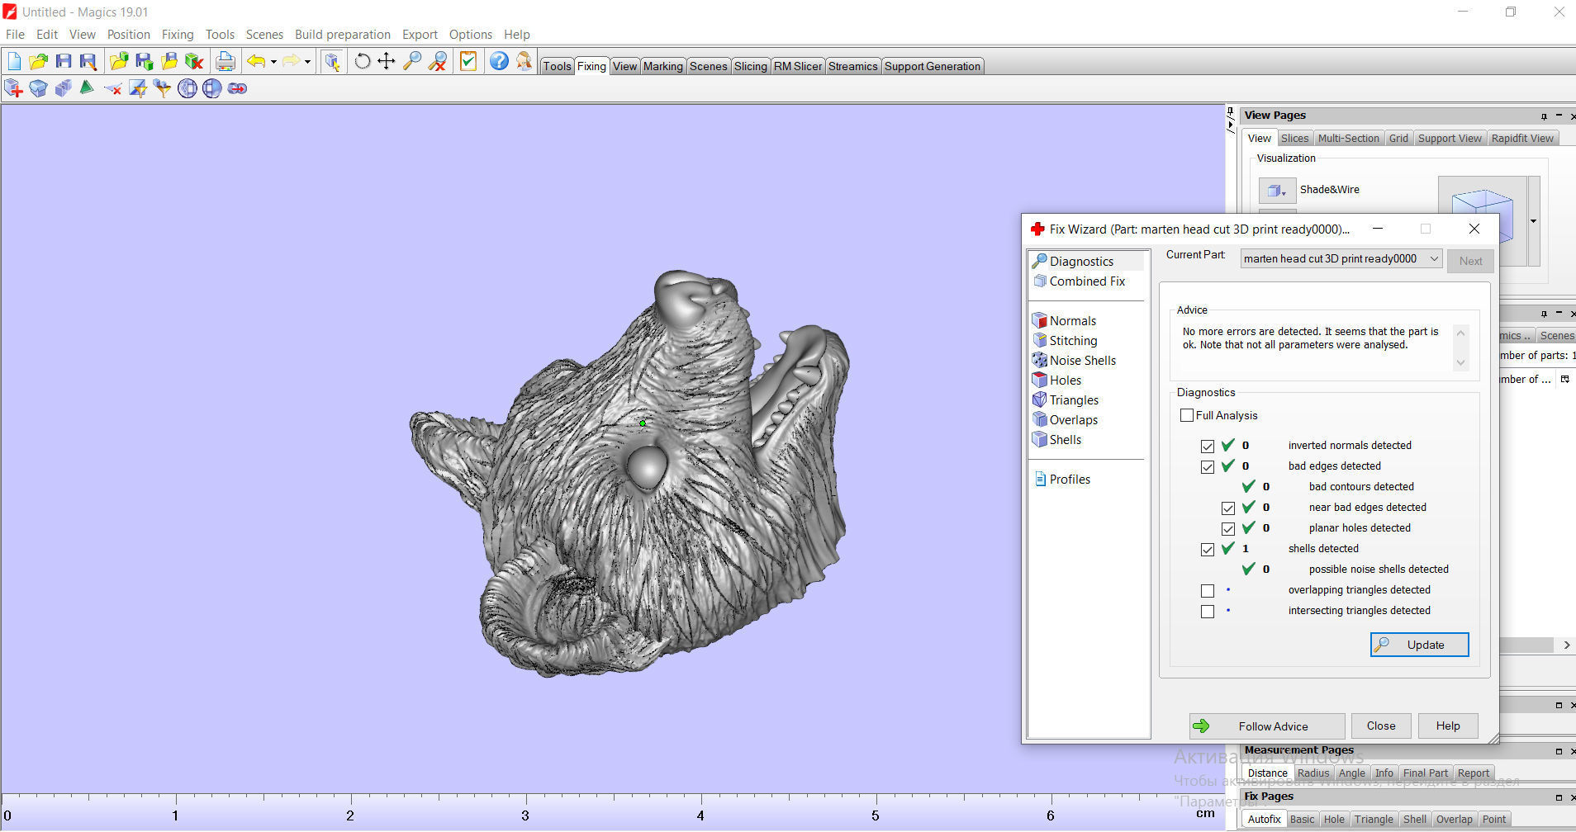Click the unzoom magnifier with red X
The image size is (1576, 832).
tap(437, 61)
